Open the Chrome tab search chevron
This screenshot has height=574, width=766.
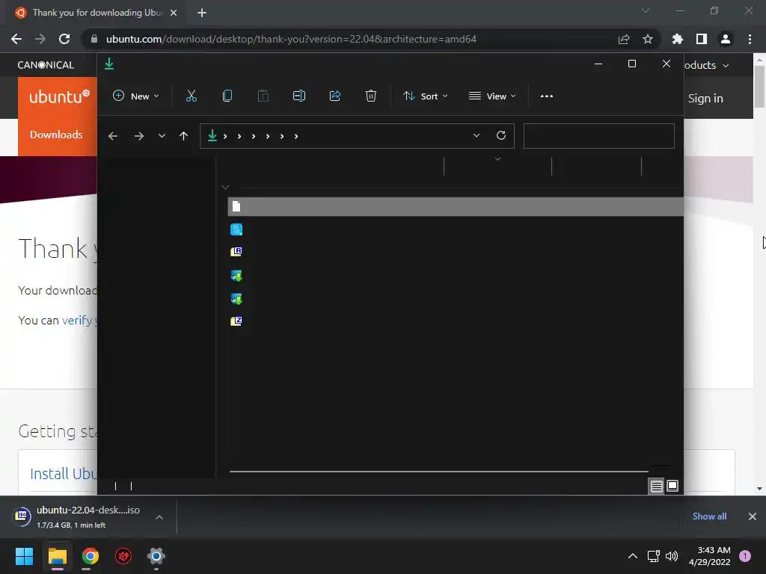pos(646,10)
